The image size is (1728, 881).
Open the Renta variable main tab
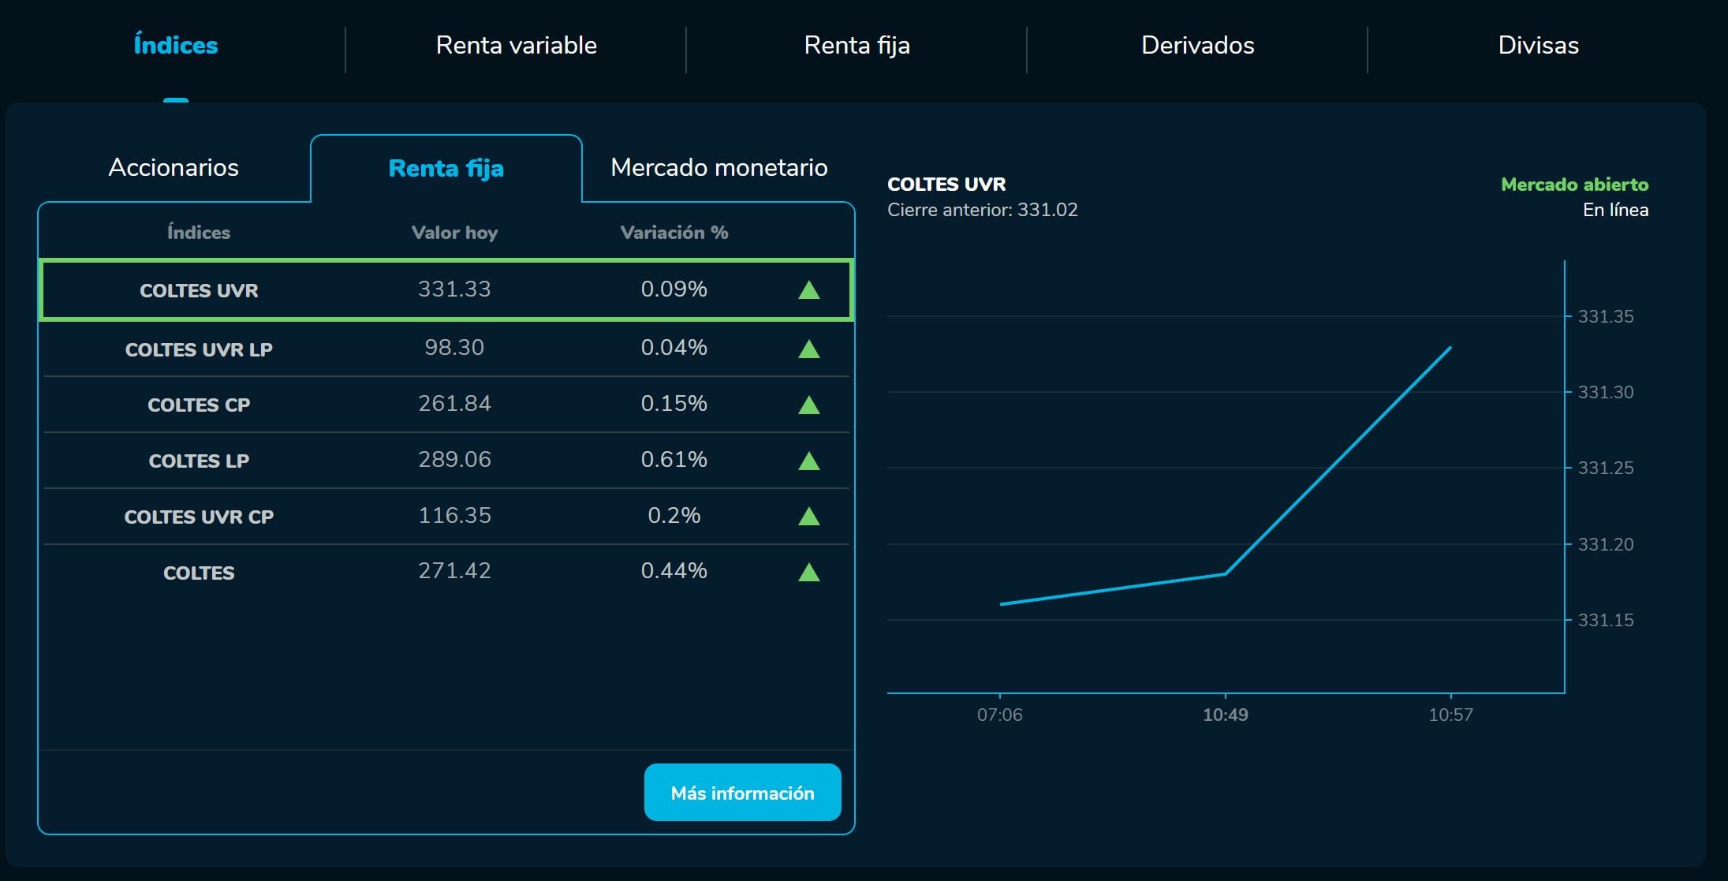click(516, 45)
